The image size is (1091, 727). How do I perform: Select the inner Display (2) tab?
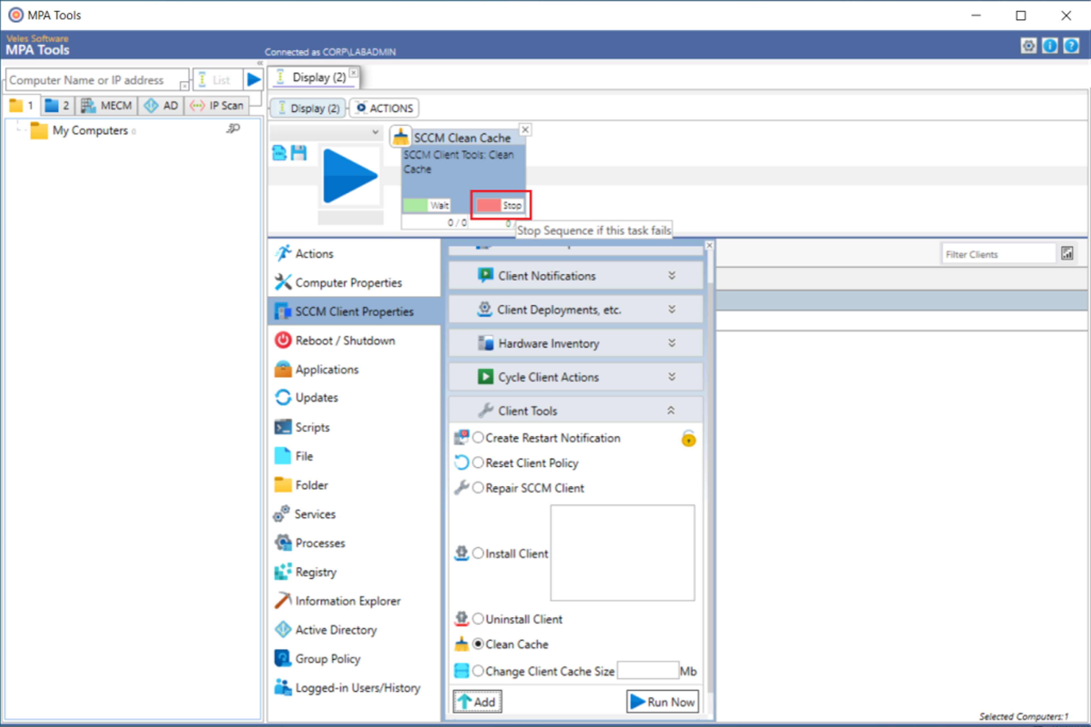tap(308, 108)
